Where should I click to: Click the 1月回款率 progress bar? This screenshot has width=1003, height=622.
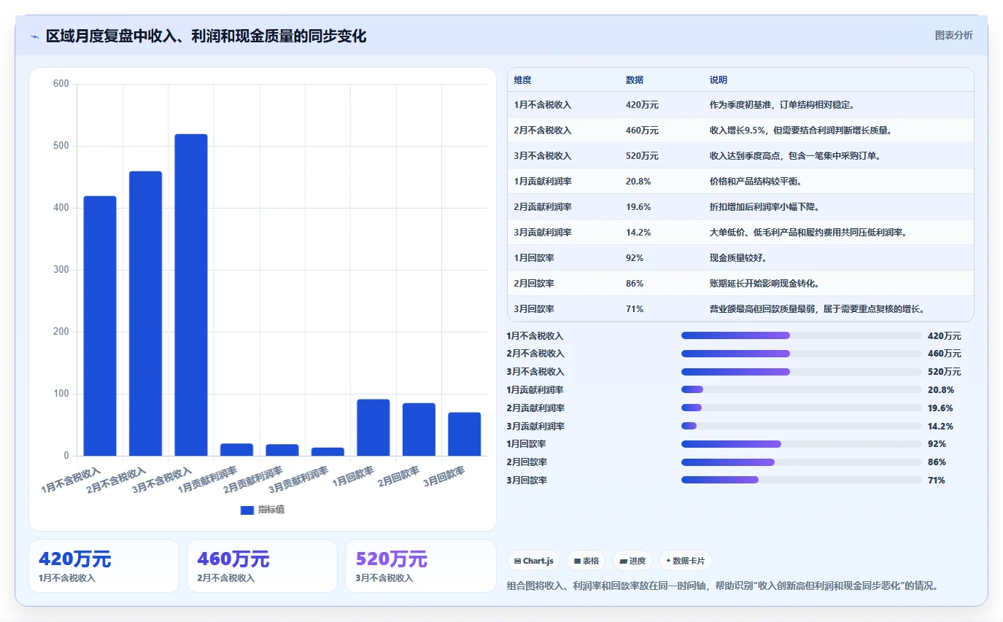coord(801,444)
